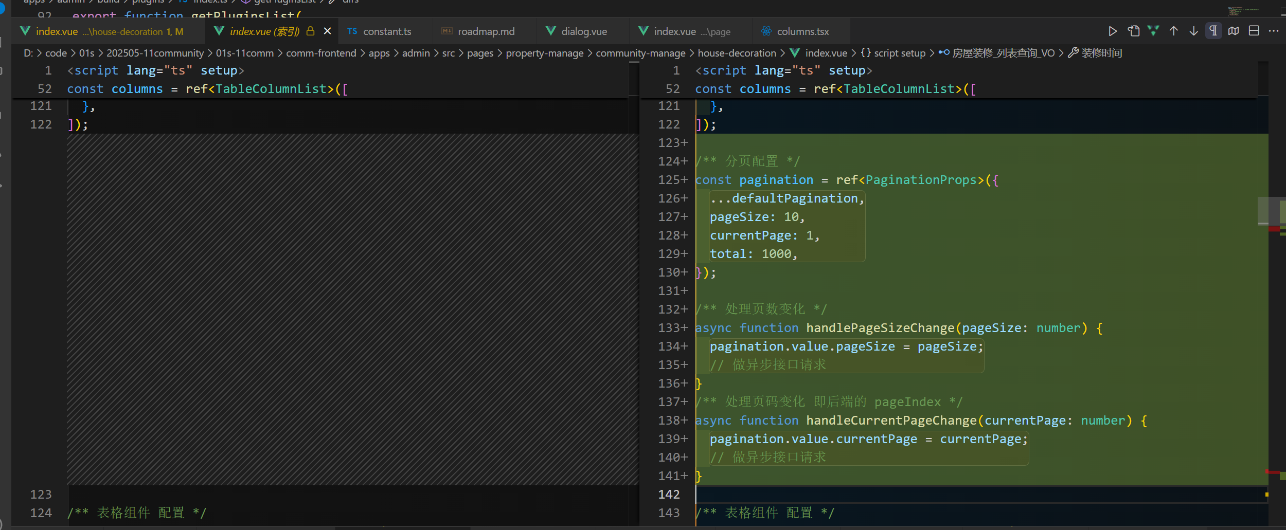The height and width of the screenshot is (530, 1286).
Task: Click '/** 分页配置 */' comment
Action: 747,161
